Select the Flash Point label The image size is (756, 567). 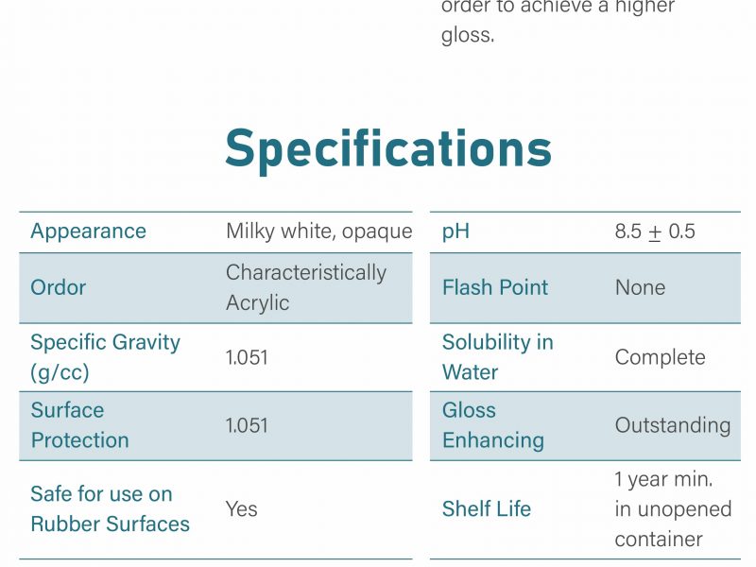pos(495,287)
